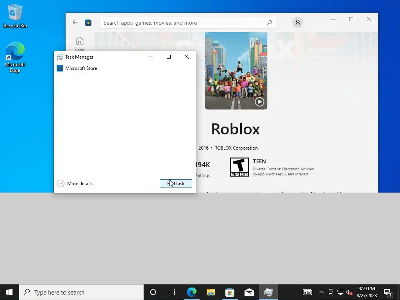Open Cortana from the taskbar
Screen dimensions: 400x300
153,292
